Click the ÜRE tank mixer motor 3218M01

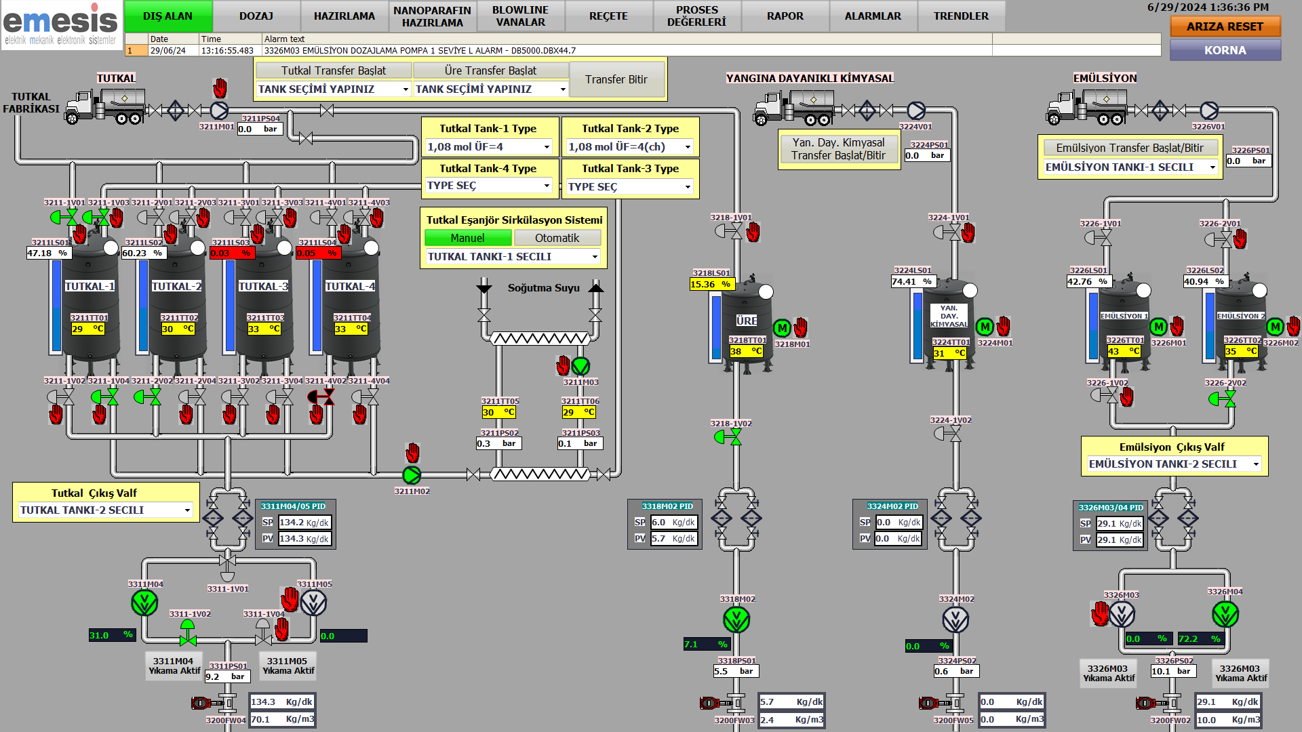tap(782, 328)
